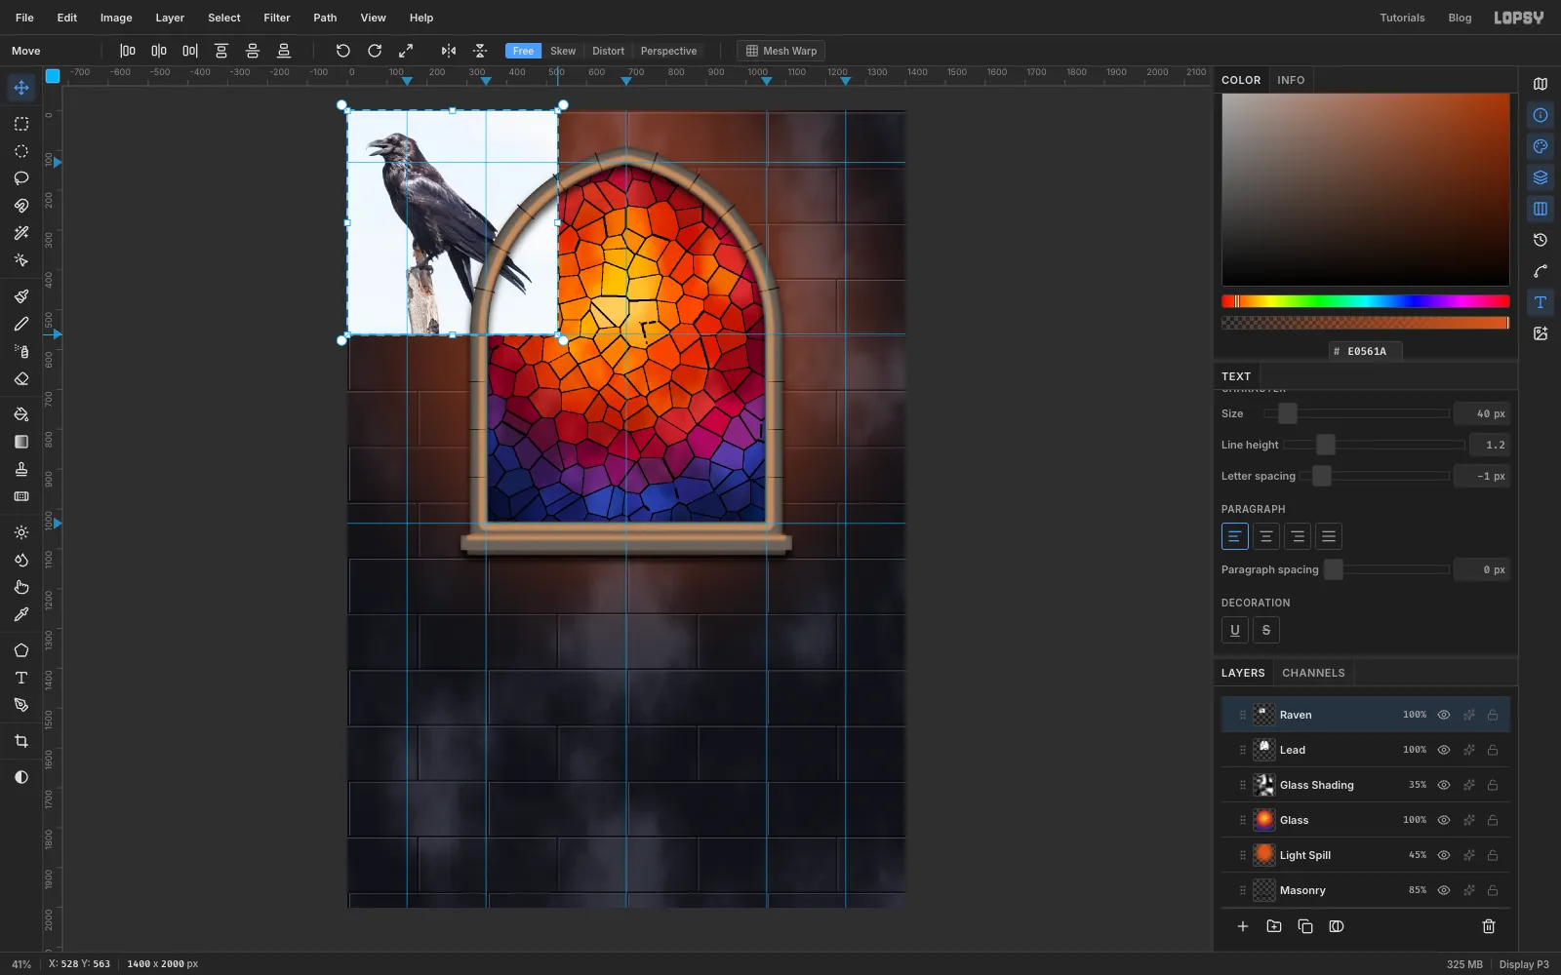Select the eraser tool
The image size is (1561, 975).
[x=21, y=379]
